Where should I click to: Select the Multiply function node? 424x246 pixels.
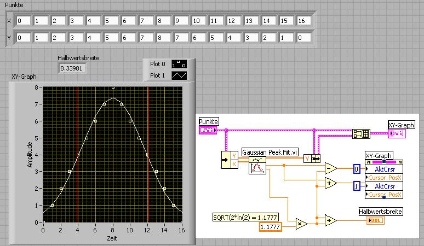point(301,224)
